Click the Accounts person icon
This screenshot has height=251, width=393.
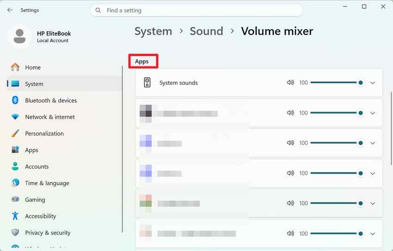15,166
